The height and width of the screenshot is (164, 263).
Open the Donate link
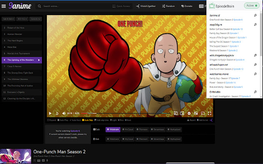point(187,6)
